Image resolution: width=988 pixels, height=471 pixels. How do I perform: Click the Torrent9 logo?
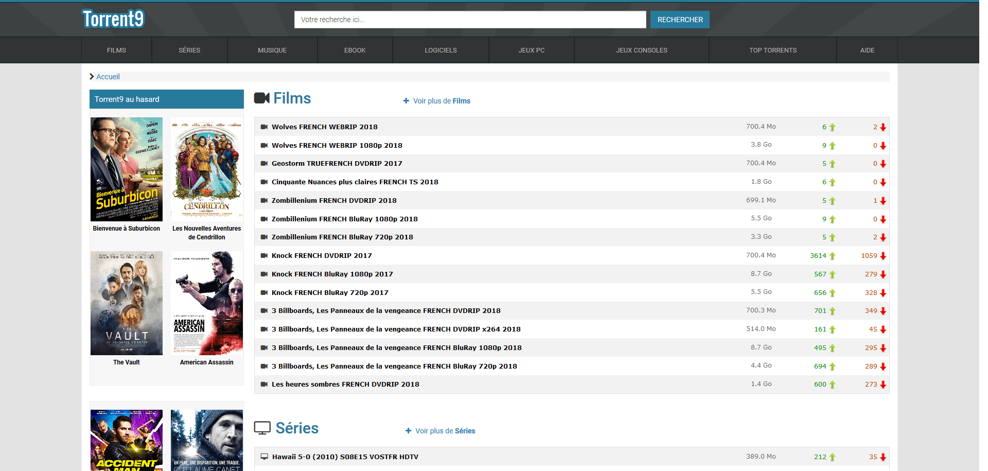pyautogui.click(x=113, y=19)
